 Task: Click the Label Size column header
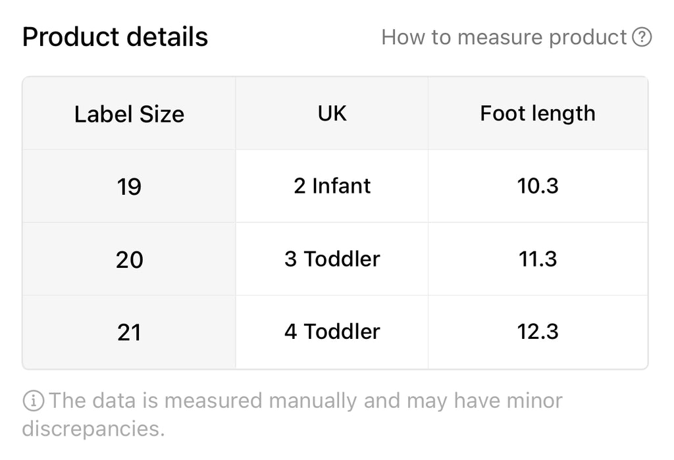(x=129, y=114)
